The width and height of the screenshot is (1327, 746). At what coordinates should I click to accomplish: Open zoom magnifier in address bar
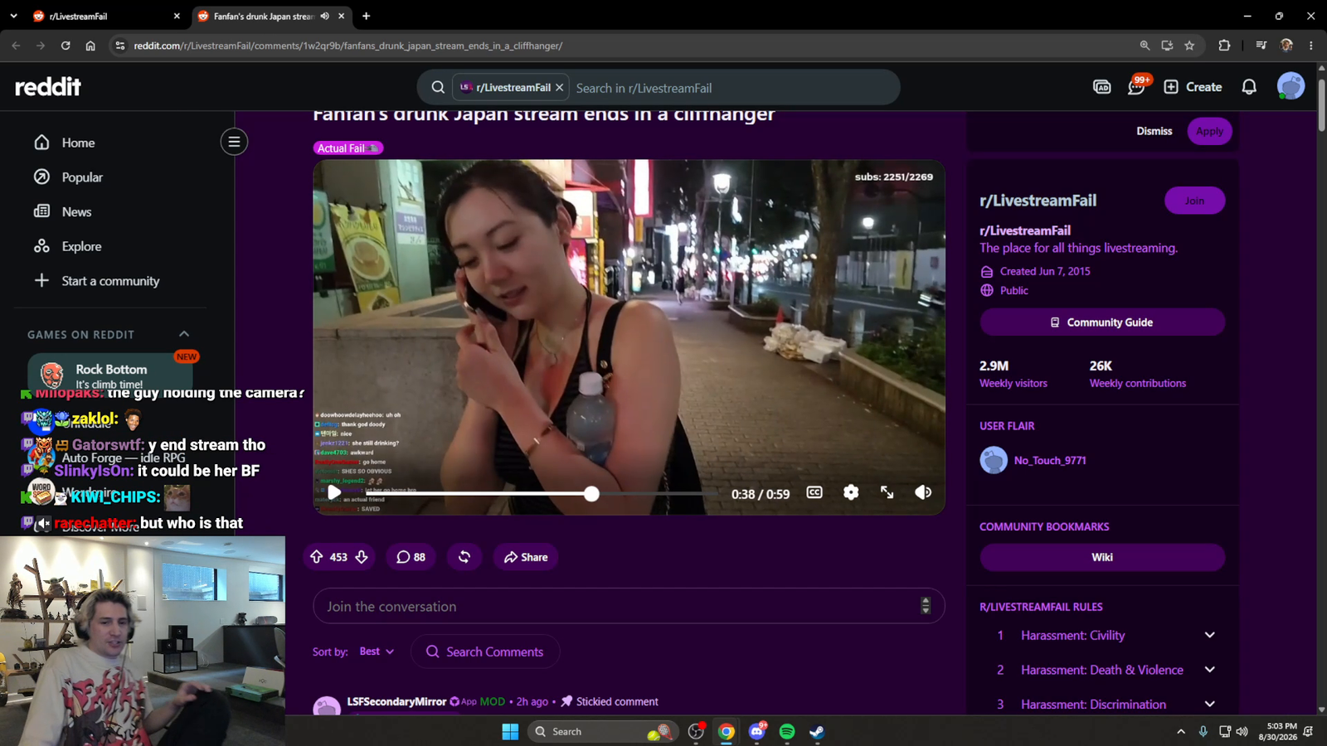coord(1145,46)
